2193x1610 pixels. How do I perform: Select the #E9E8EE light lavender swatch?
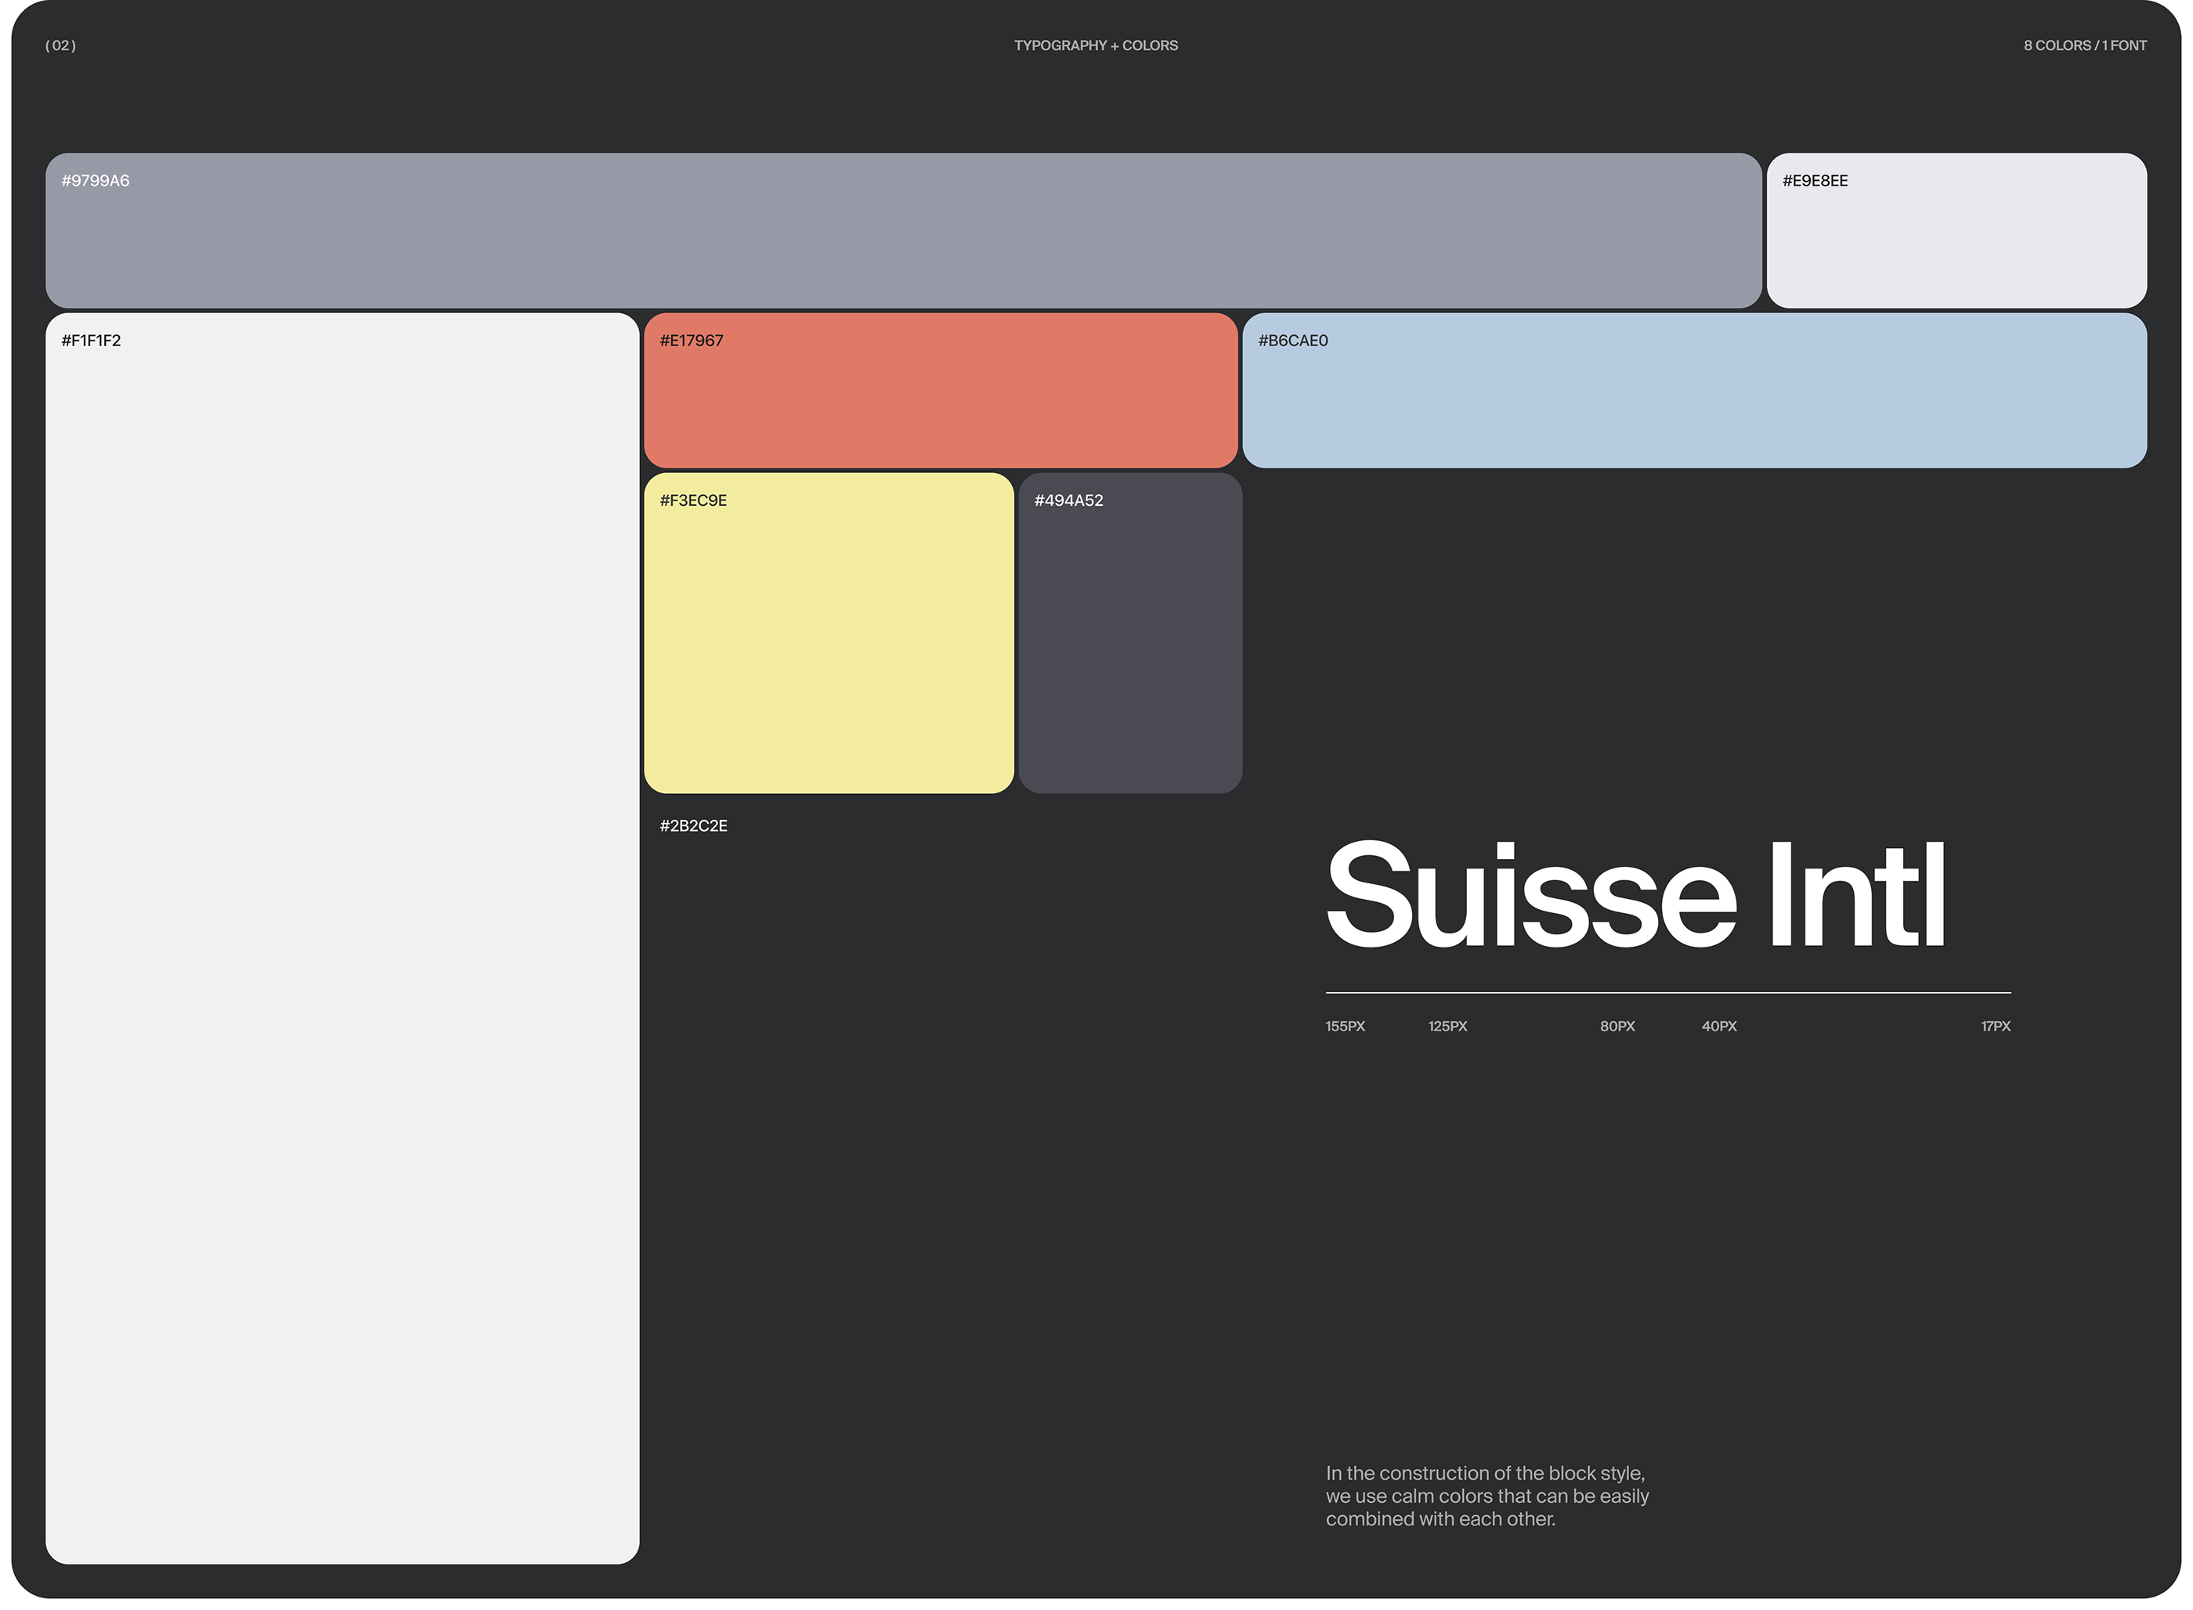coord(1956,231)
